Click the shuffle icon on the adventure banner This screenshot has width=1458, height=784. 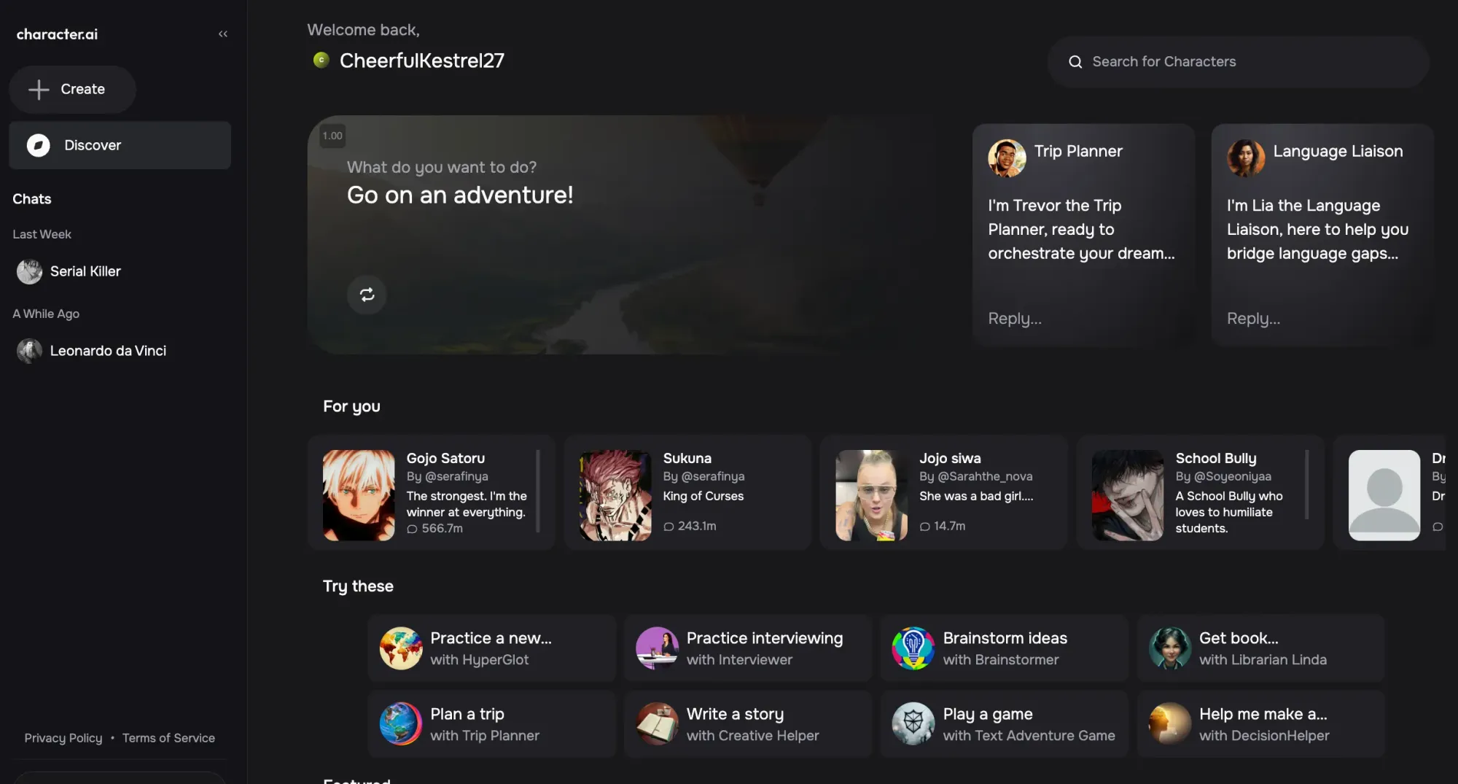click(x=367, y=295)
